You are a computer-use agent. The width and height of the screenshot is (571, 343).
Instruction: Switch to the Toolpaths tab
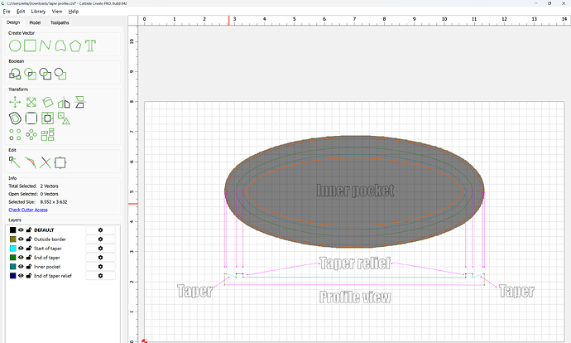coord(60,22)
